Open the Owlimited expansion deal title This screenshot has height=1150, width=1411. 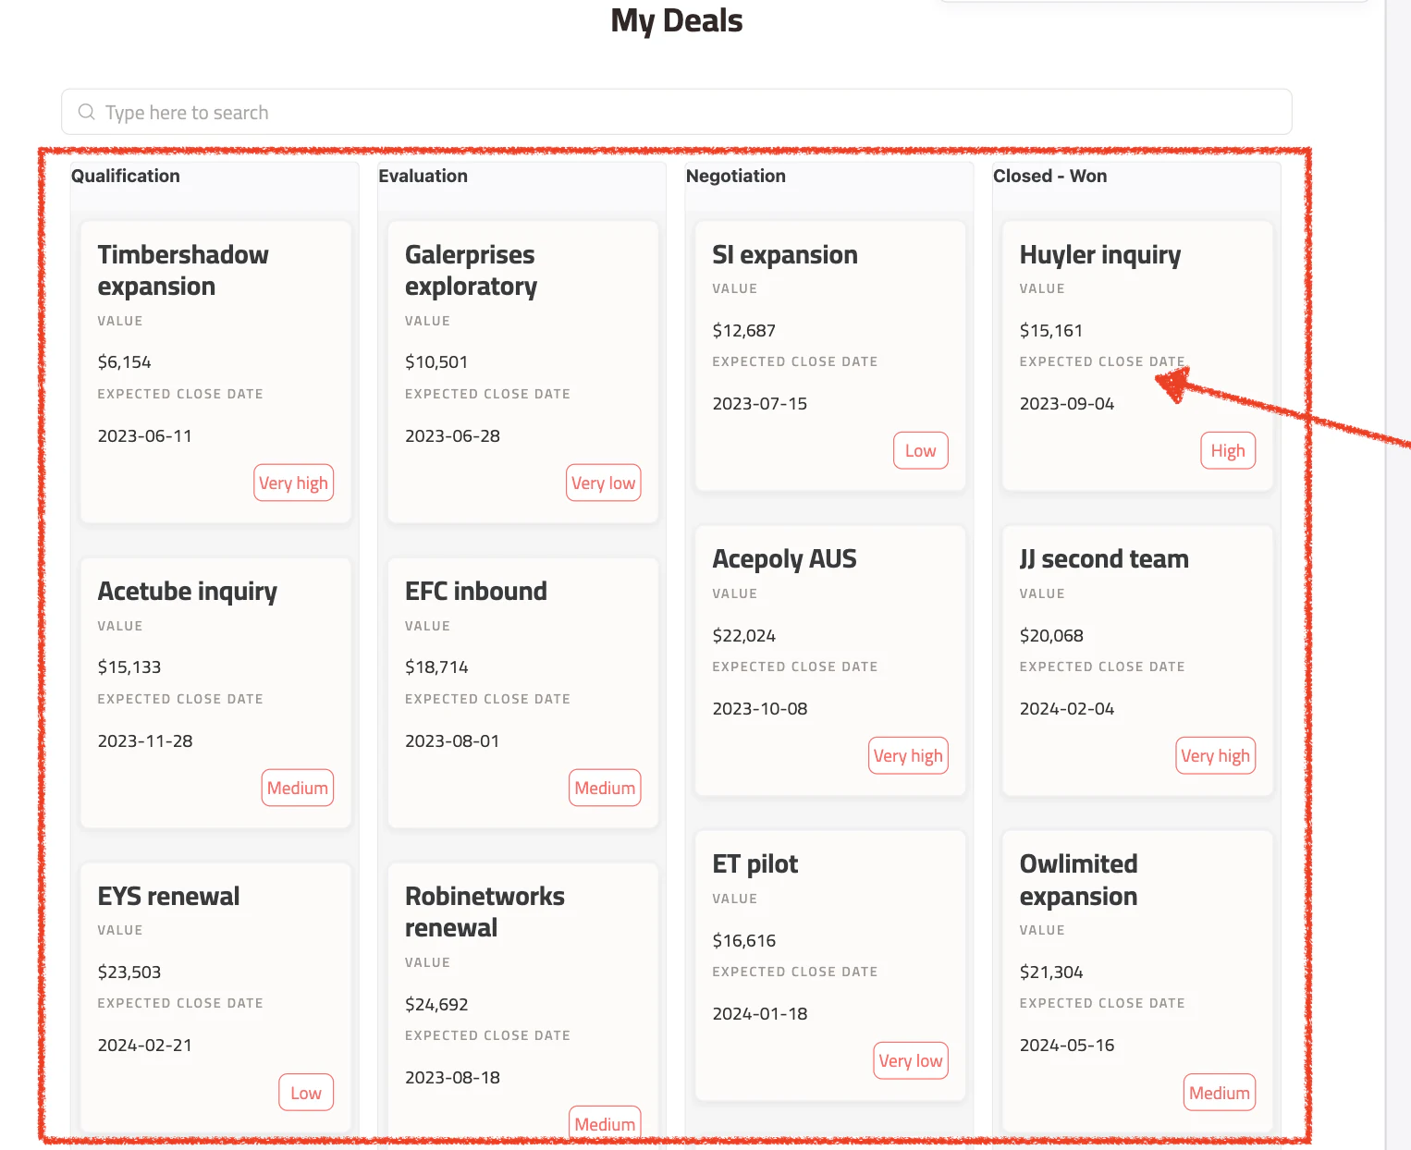1079,880
